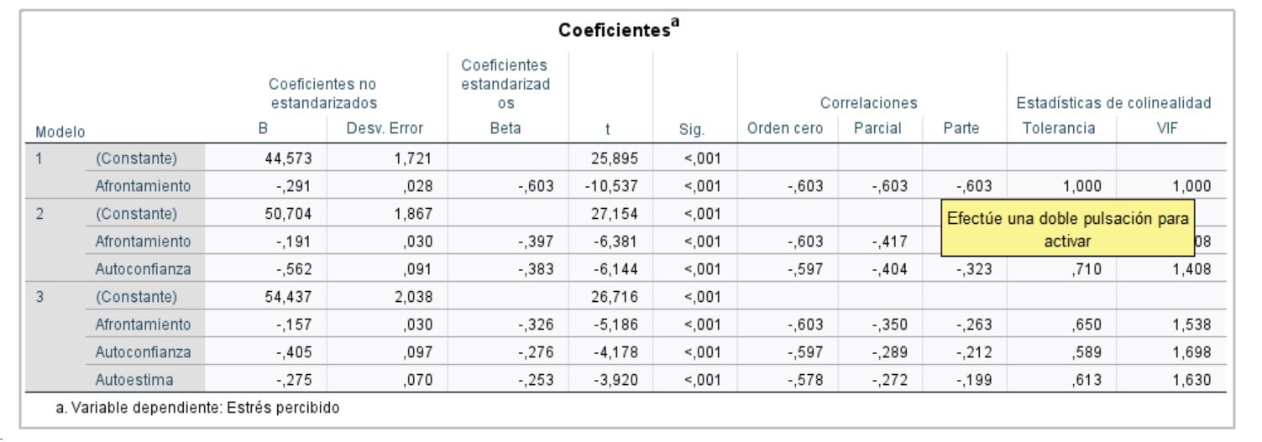This screenshot has height=442, width=1262.
Task: Click the yellow double-click activation tooltip
Action: 1067,230
